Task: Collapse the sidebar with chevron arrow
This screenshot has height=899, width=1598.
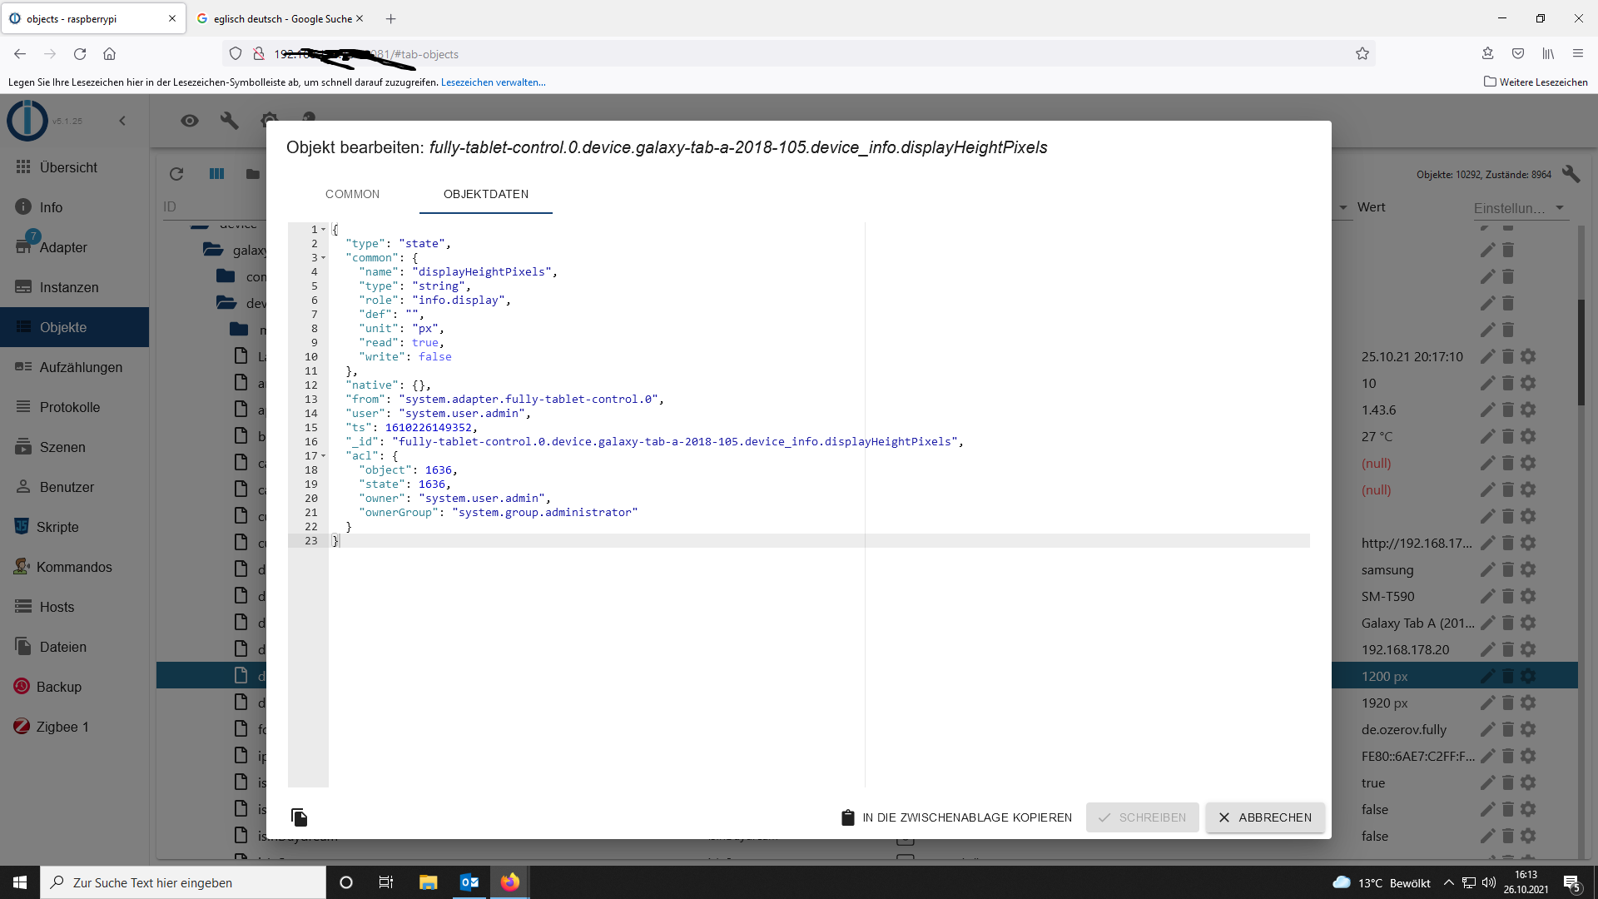Action: 122,121
